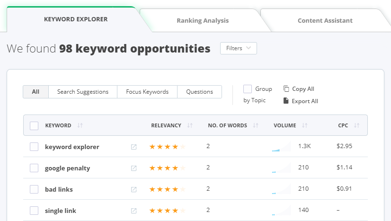Sort by Keyword column arrows
Screen dimensions: 391x221
[80, 126]
